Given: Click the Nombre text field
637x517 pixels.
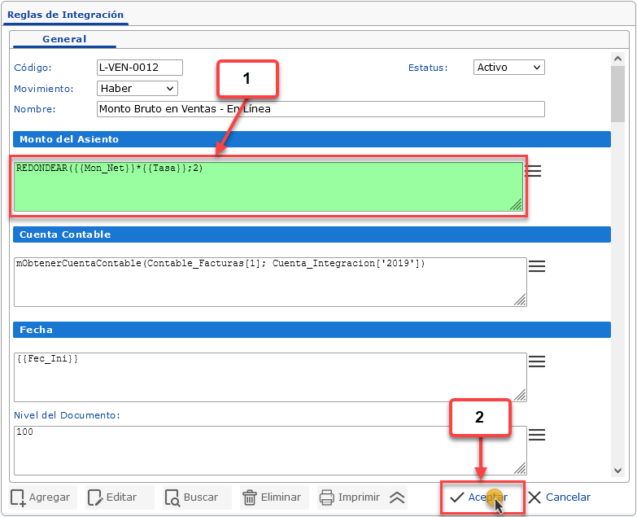Looking at the screenshot, I should (x=320, y=109).
